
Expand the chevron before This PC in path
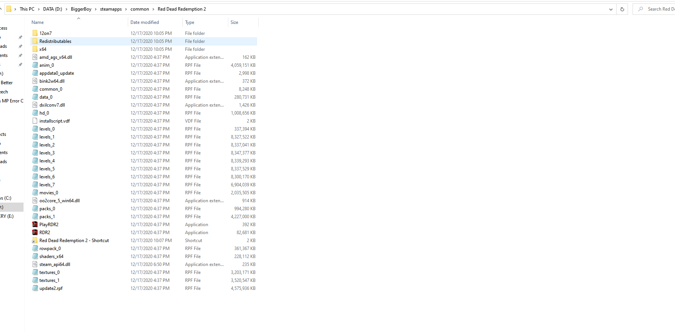(15, 9)
